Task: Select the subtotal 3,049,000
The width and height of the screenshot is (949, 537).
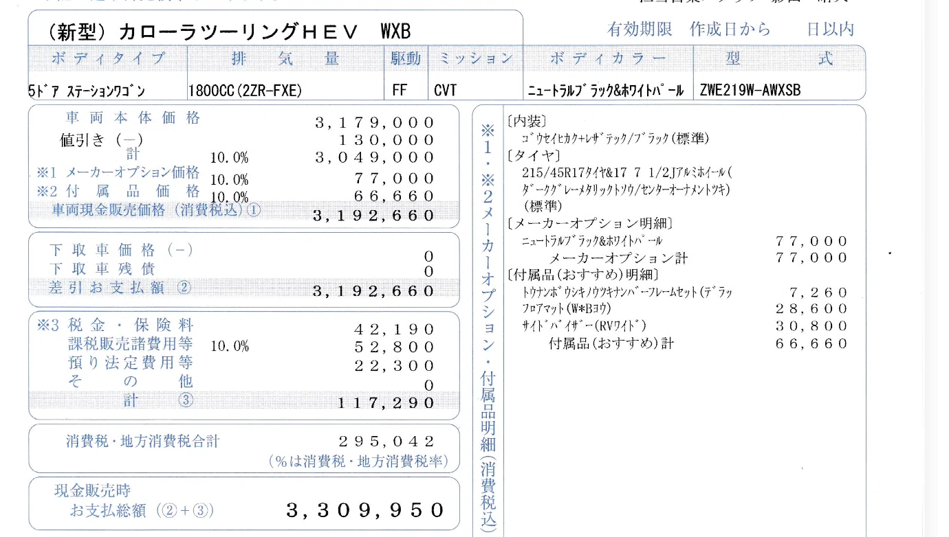Action: [x=375, y=157]
